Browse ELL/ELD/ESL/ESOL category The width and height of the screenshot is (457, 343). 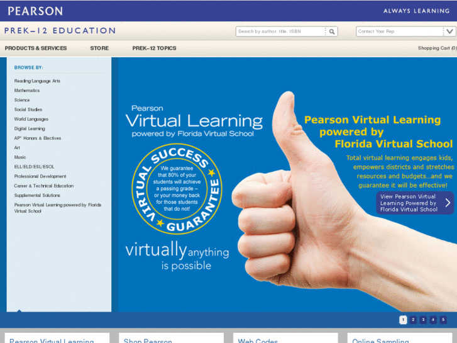point(34,167)
